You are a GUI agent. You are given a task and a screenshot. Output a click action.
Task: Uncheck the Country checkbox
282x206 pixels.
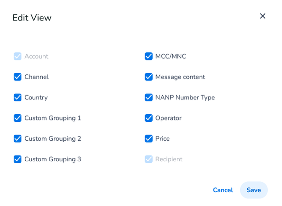click(18, 98)
